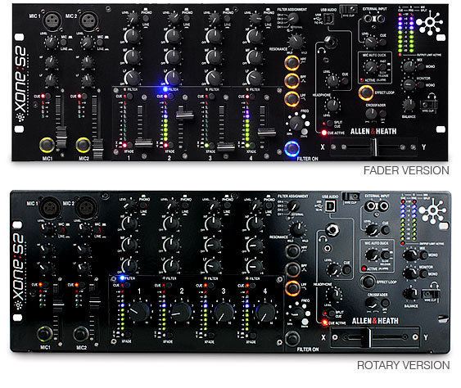Click the EXTERNAL INPUT RCA jacks on fader version

click(374, 19)
